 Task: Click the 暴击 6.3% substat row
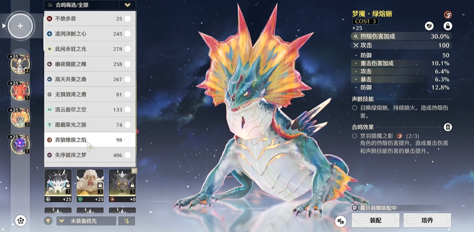point(401,80)
